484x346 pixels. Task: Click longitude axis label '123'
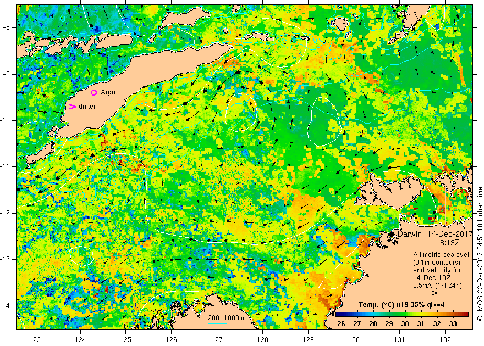coord(35,340)
